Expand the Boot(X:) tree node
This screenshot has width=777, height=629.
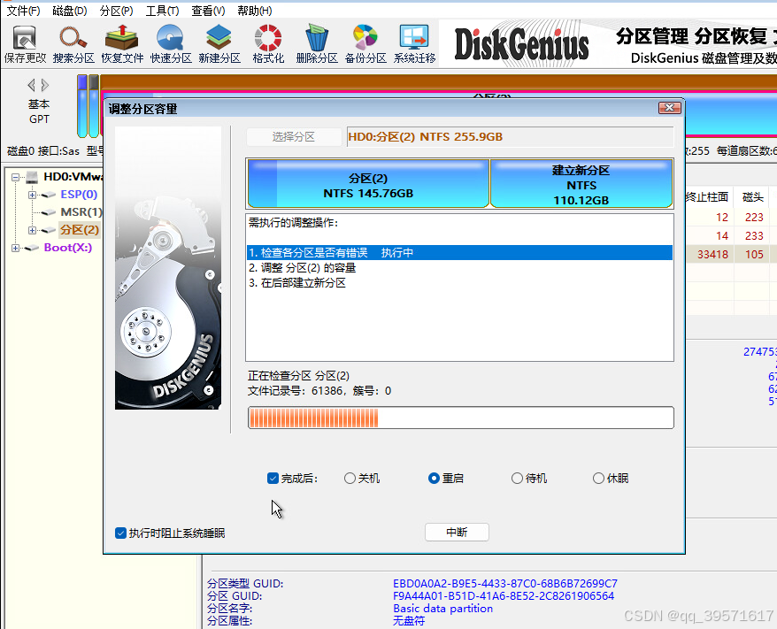pyautogui.click(x=15, y=248)
